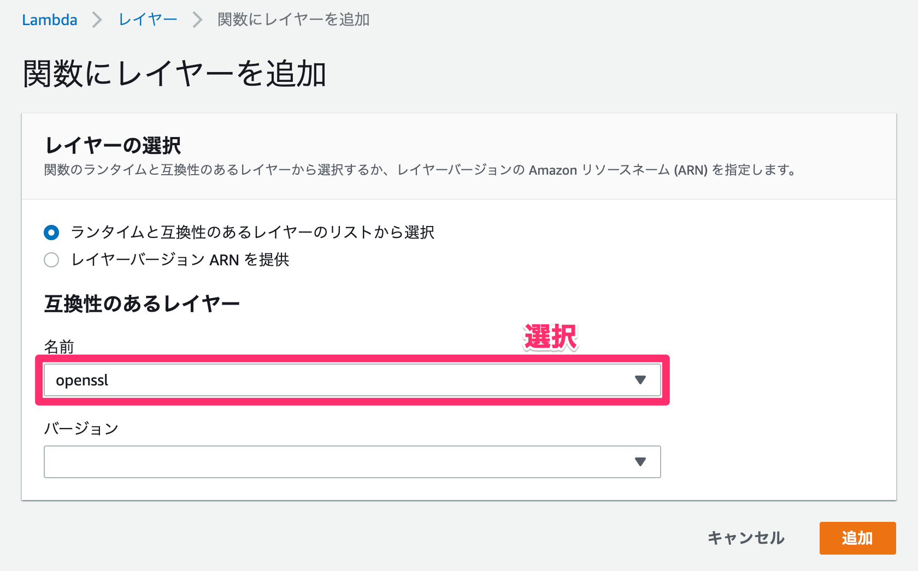Screen dimensions: 918x571
Task: Navigate to Lambda via the breadcrumb link
Action: (x=50, y=19)
